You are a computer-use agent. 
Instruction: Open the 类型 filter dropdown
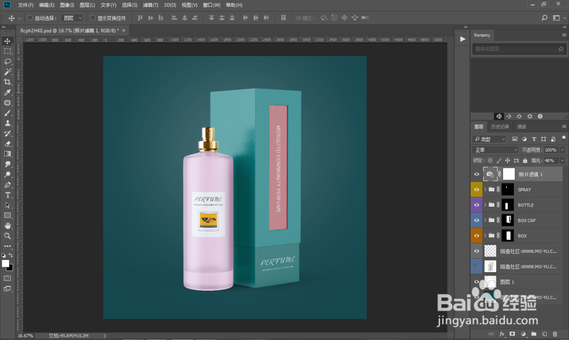[x=489, y=139]
